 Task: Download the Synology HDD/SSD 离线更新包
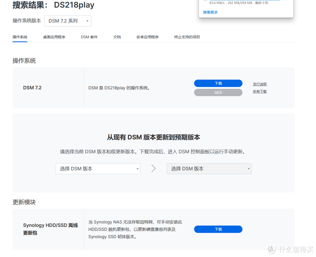tap(218, 229)
